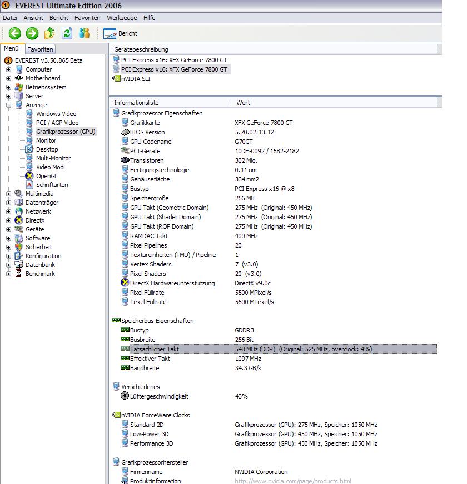Open the Hilfe menu

[149, 18]
